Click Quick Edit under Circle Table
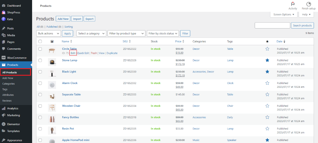 point(83,53)
